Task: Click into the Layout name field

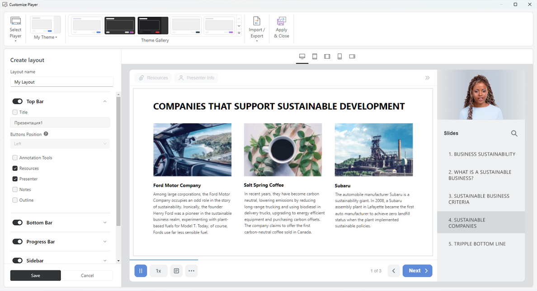Action: [62, 82]
